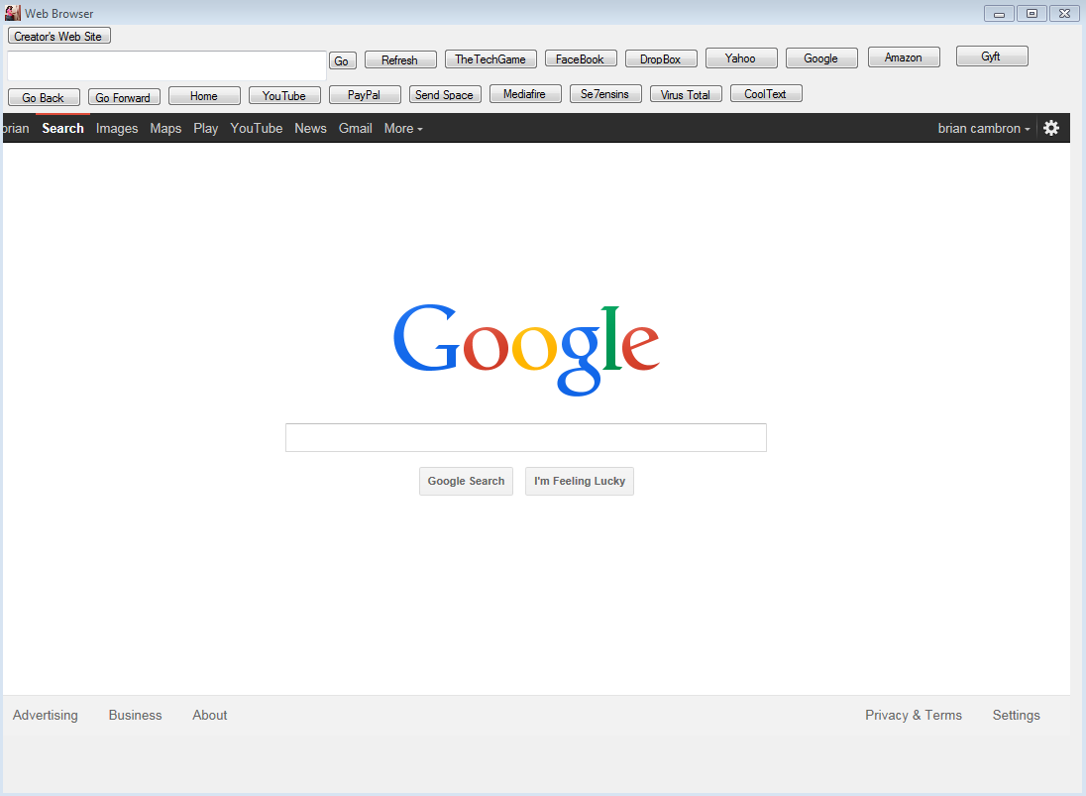Image resolution: width=1086 pixels, height=796 pixels.
Task: Open Se7ensins shortcut button
Action: click(605, 94)
